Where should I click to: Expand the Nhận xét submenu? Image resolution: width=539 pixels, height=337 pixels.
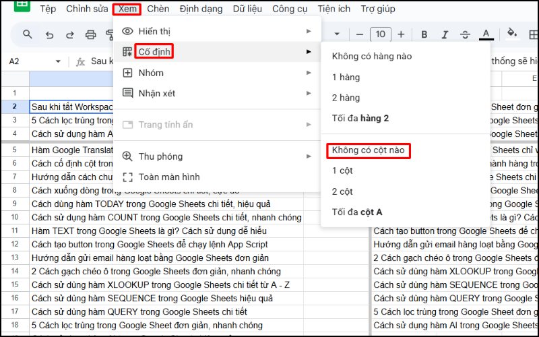pos(217,93)
